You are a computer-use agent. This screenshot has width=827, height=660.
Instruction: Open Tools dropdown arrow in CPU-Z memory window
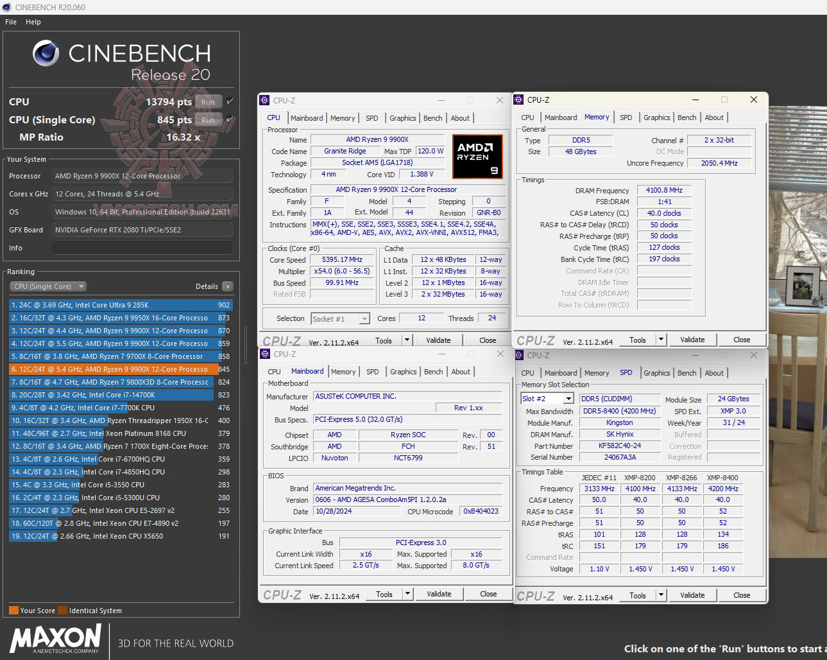point(661,340)
